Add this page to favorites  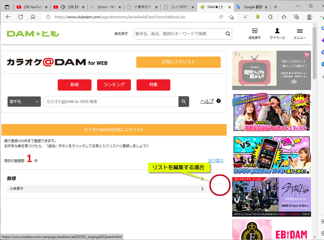pos(231,17)
